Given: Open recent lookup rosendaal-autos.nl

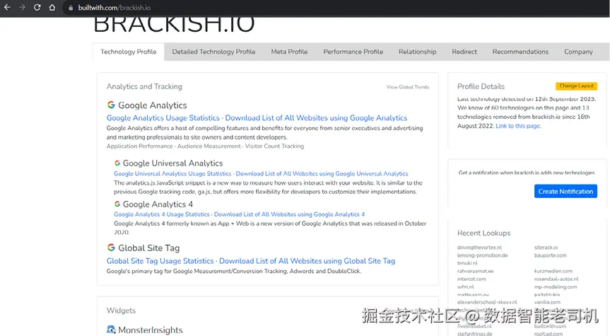Looking at the screenshot, I should (556, 279).
